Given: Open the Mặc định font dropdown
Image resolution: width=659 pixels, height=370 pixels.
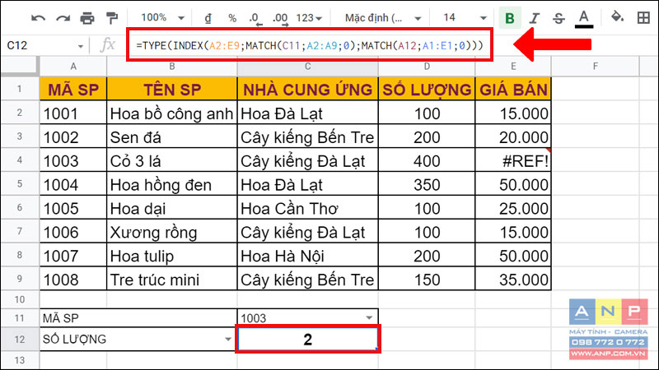Looking at the screenshot, I should click(x=382, y=18).
